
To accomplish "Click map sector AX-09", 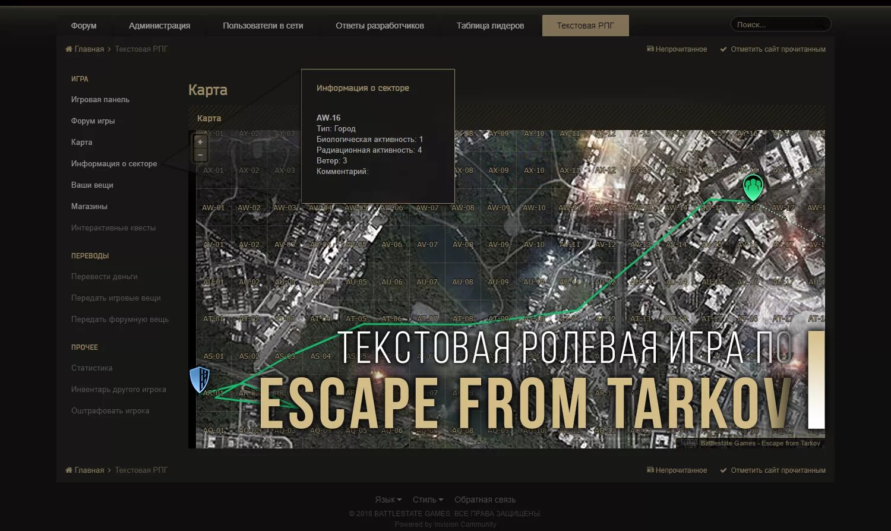I will [498, 170].
